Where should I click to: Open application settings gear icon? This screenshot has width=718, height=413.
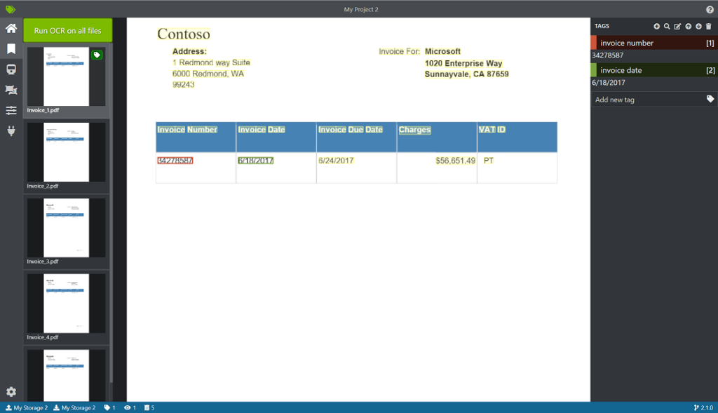[11, 392]
